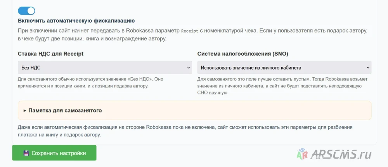
Task: Click the chevron arrow of Без НДС select
Action: 188,68
